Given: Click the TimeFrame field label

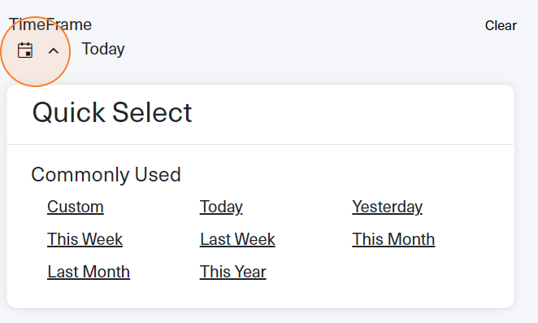Looking at the screenshot, I should [50, 24].
